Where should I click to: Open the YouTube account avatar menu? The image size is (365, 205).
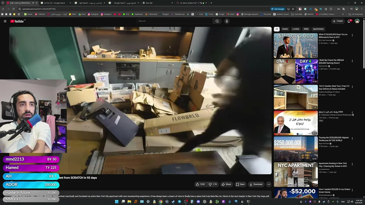[x=357, y=21]
